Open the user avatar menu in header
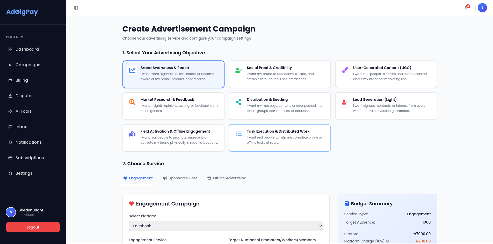Image resolution: width=493 pixels, height=244 pixels. (x=482, y=8)
